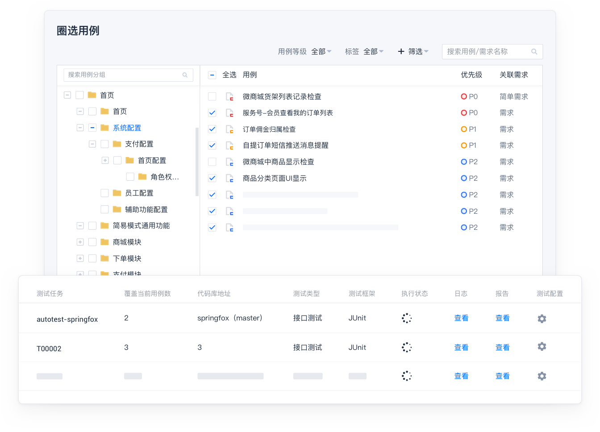Open the 用例等级 dropdown
The height and width of the screenshot is (432, 600).
[321, 52]
